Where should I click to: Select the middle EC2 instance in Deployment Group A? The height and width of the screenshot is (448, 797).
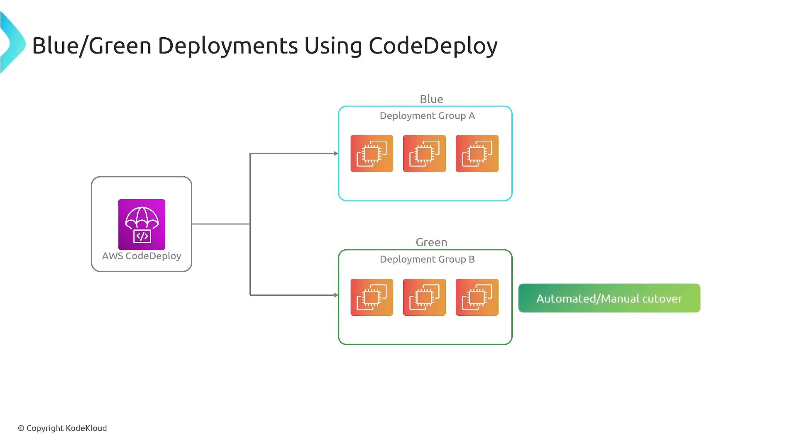pos(424,153)
